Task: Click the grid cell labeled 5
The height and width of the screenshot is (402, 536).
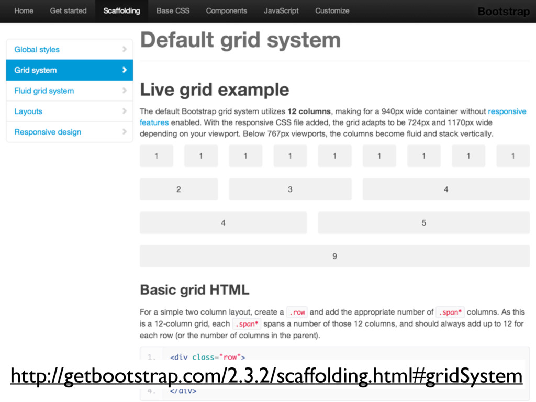Action: click(x=424, y=223)
